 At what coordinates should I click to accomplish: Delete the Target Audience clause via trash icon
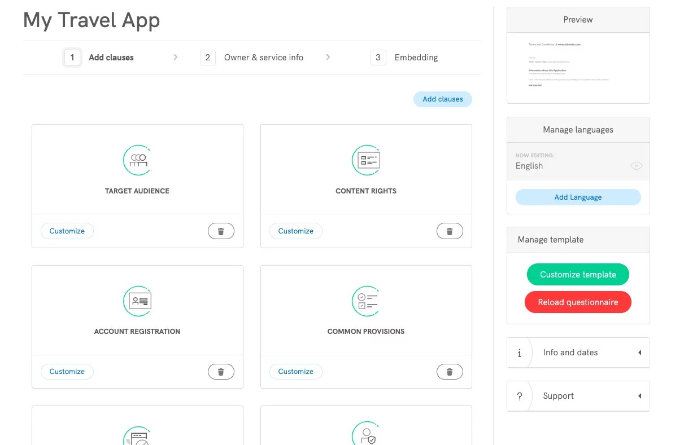coord(221,231)
